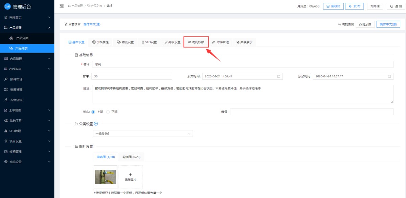
Task: Click the star icon beside 当前语言
Action: [66, 24]
